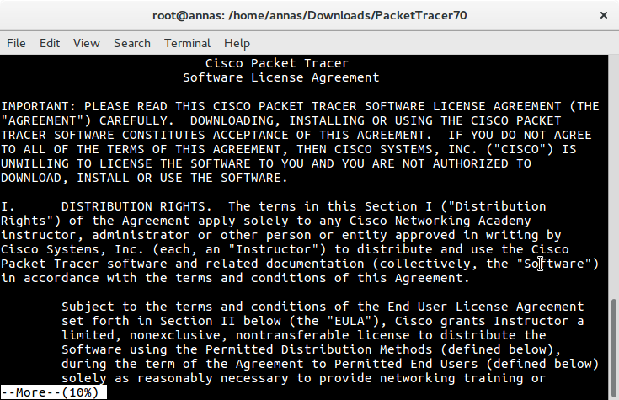Image resolution: width=619 pixels, height=400 pixels.
Task: Click the DISTRIBUTION RIGHTS section heading
Action: [133, 206]
